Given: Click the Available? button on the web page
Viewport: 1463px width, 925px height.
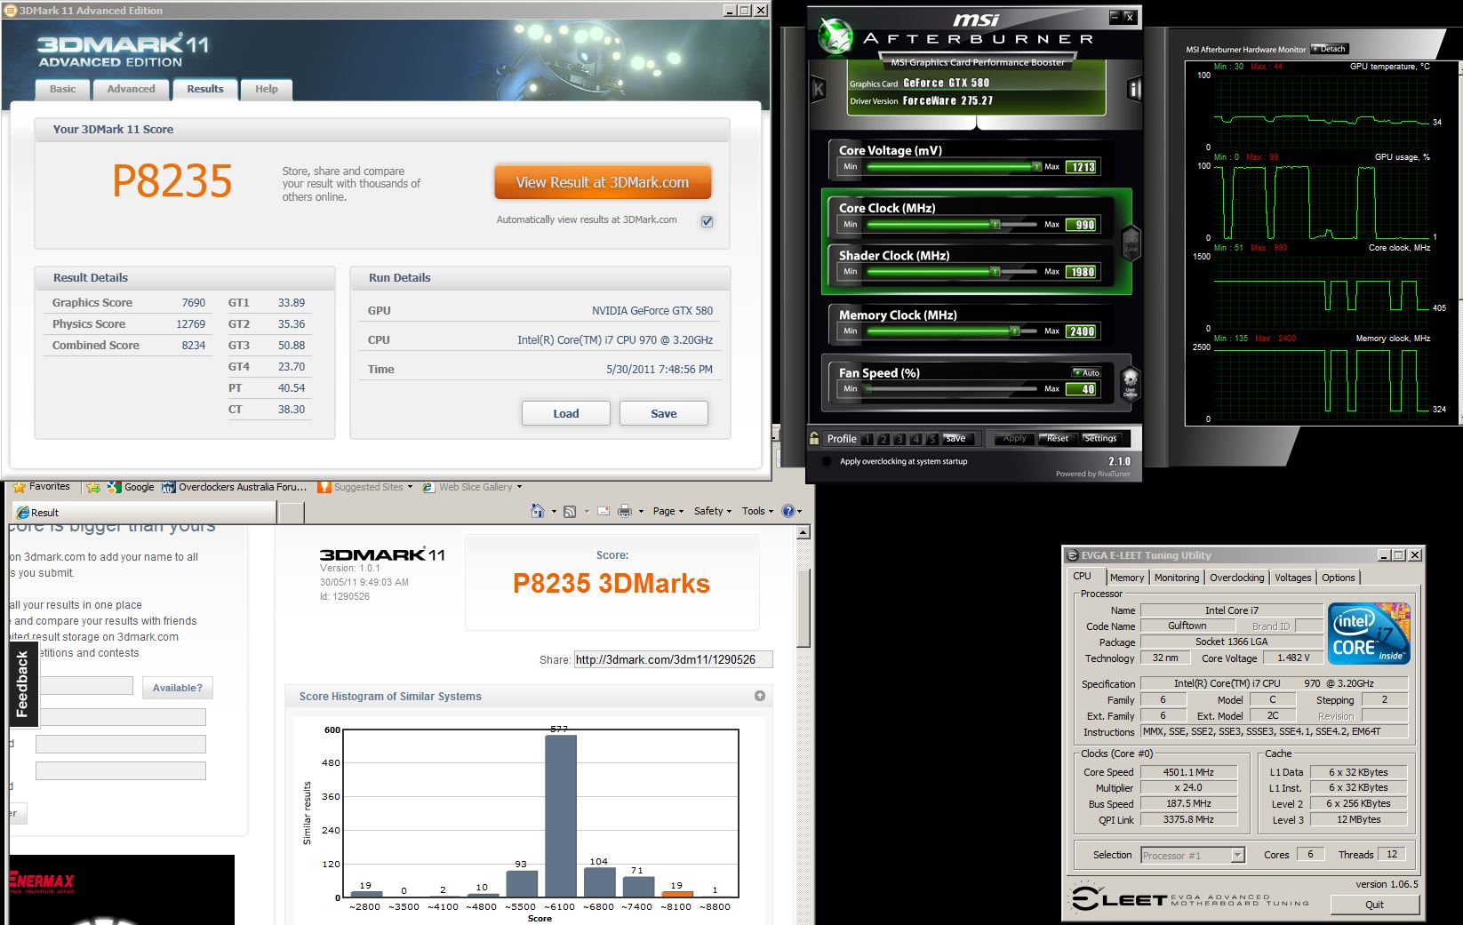Looking at the screenshot, I should click(x=178, y=688).
